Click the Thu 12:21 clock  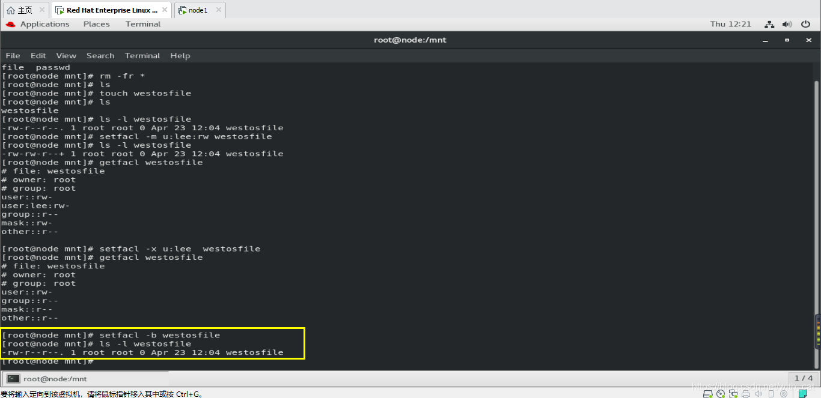(x=731, y=24)
